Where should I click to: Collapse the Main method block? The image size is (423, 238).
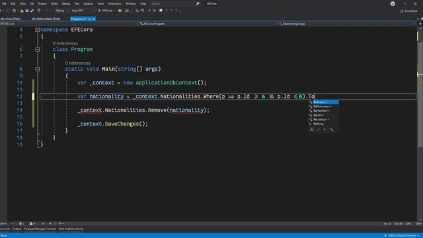coord(37,69)
